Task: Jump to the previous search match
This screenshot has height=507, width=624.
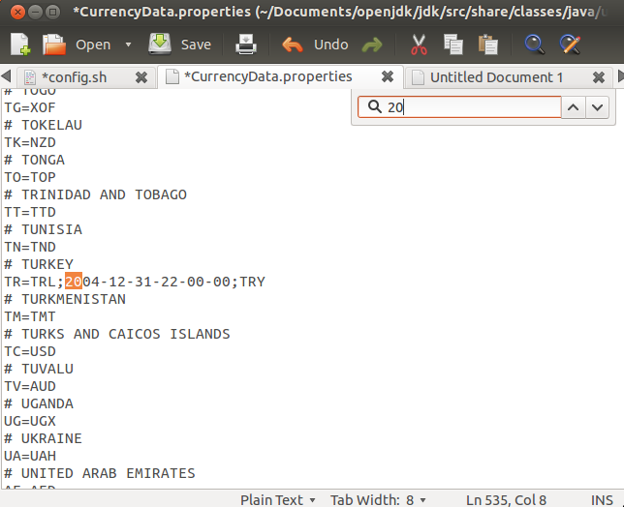Action: click(574, 108)
